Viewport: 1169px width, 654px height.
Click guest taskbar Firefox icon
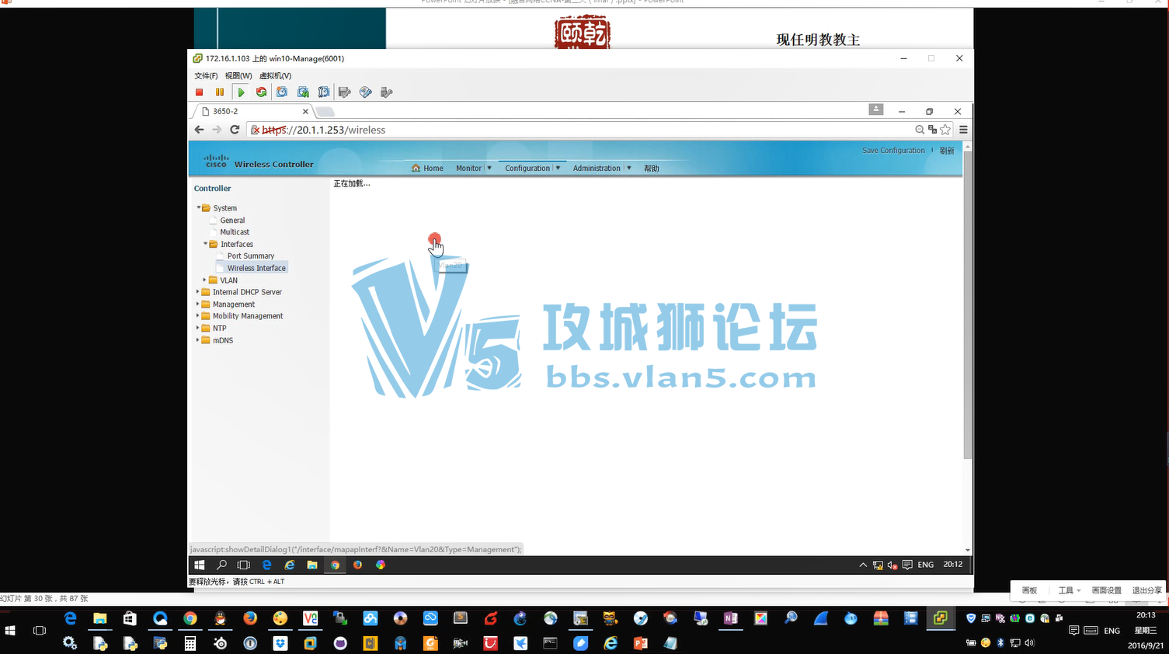[357, 565]
